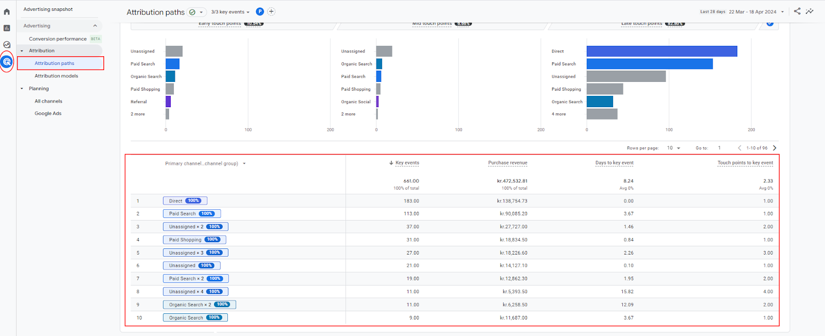Open the Insights sparkline icon
Viewport: 825px width, 336px height.
pos(810,11)
